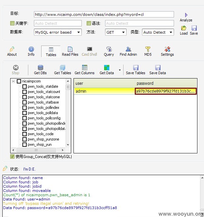The width and height of the screenshot is (204, 217).
Task: Click log line 'Column found: moveable'
Action: tap(27, 191)
